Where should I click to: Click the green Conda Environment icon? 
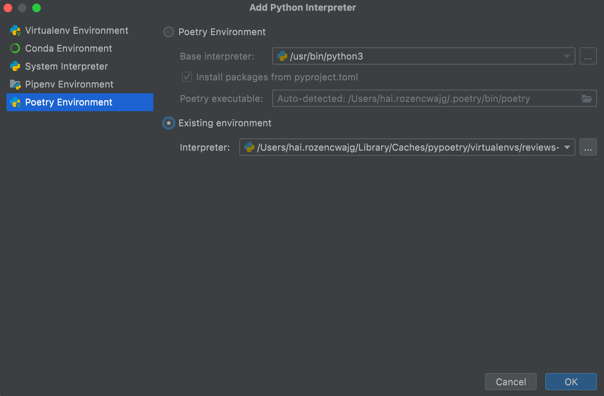[15, 48]
